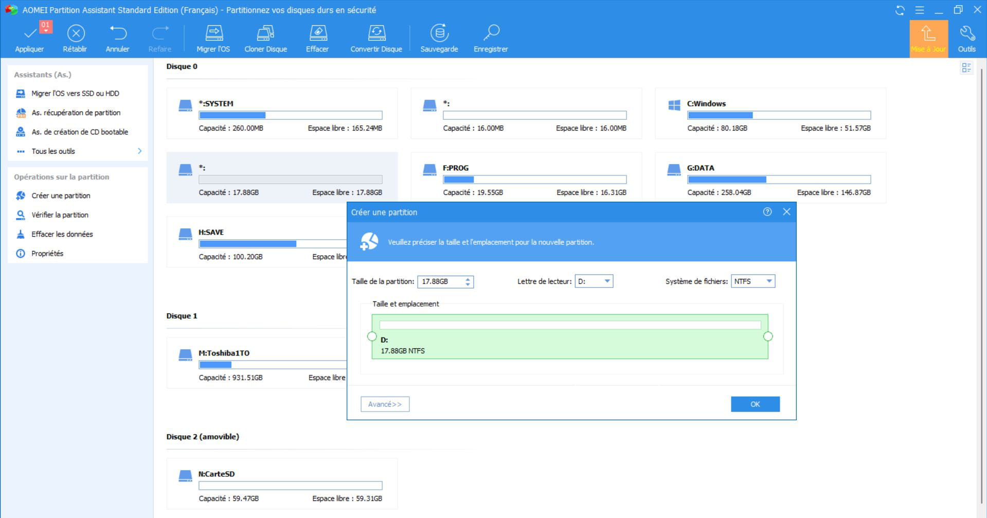The height and width of the screenshot is (518, 987).
Task: Select the N:CarteSD partition card
Action: point(282,484)
